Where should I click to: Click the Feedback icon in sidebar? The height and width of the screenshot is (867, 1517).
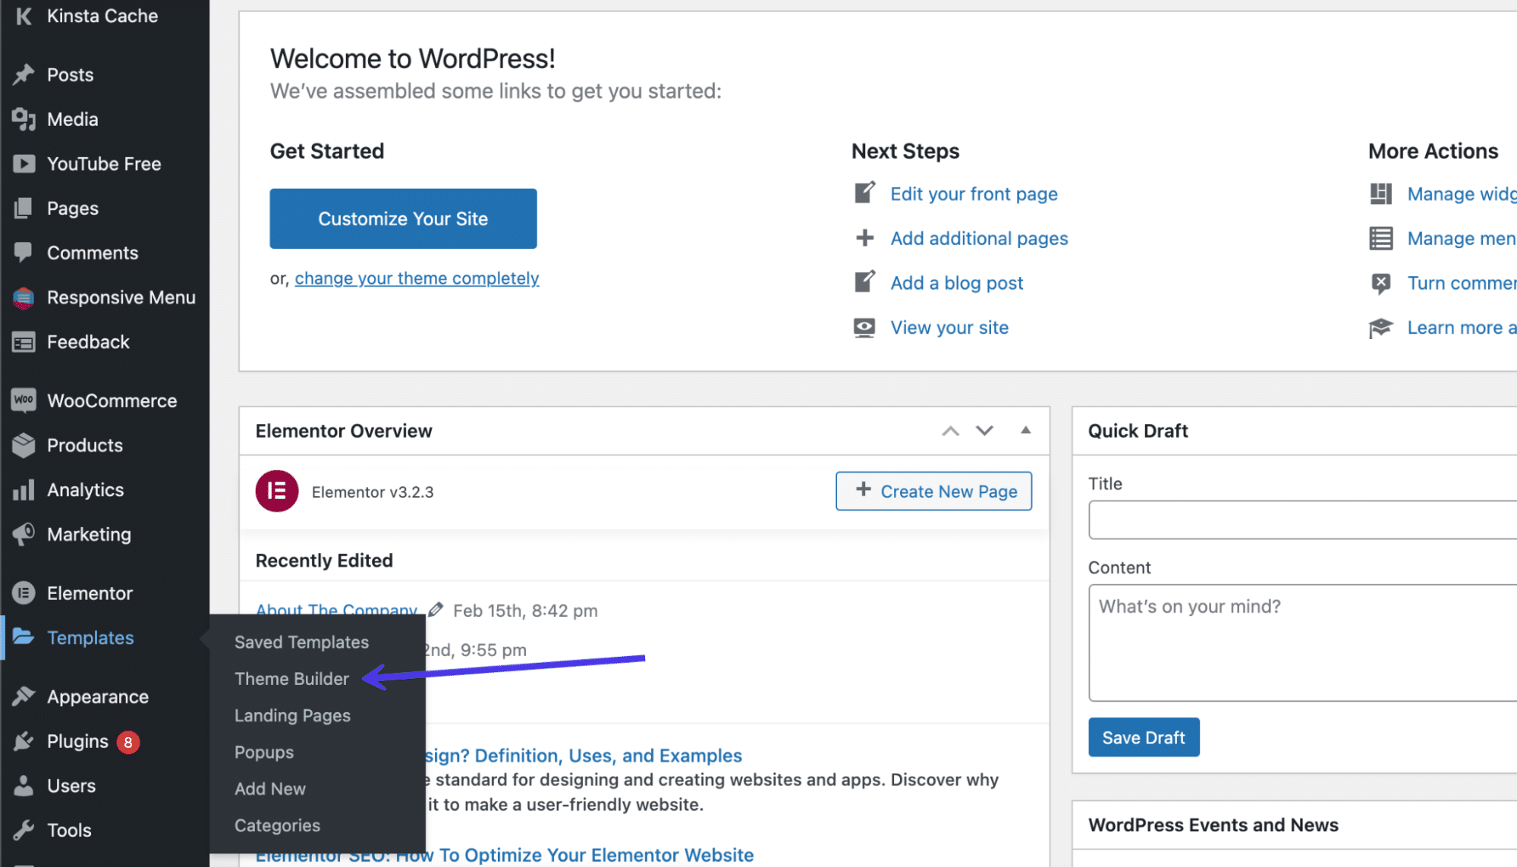pos(22,341)
